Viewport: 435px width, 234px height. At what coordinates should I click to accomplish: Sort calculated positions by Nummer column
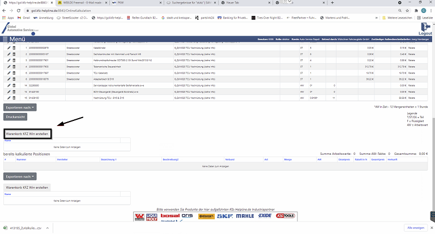22,159
